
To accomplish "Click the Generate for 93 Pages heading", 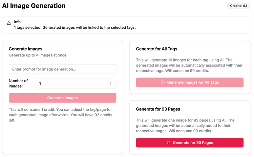I will click(x=158, y=109).
